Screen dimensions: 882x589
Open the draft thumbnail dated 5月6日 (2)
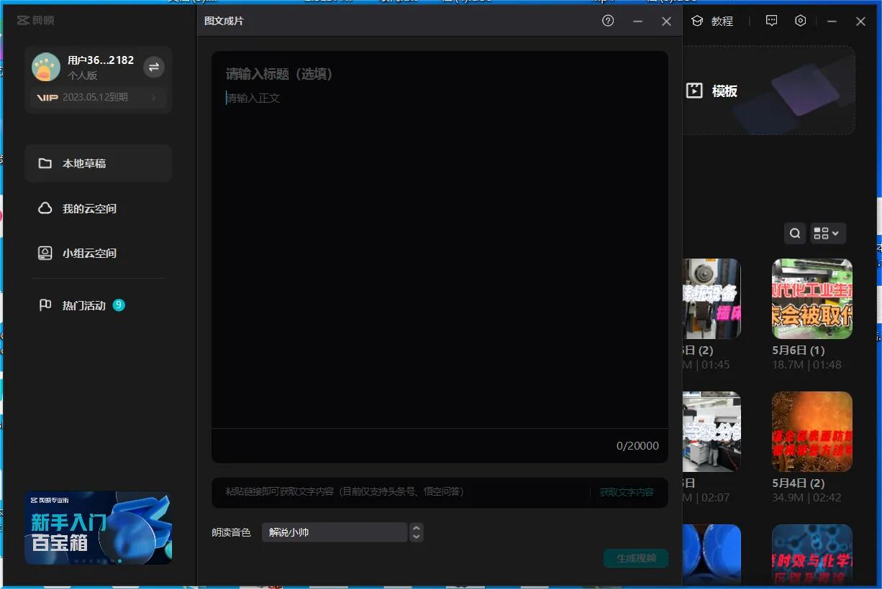711,299
